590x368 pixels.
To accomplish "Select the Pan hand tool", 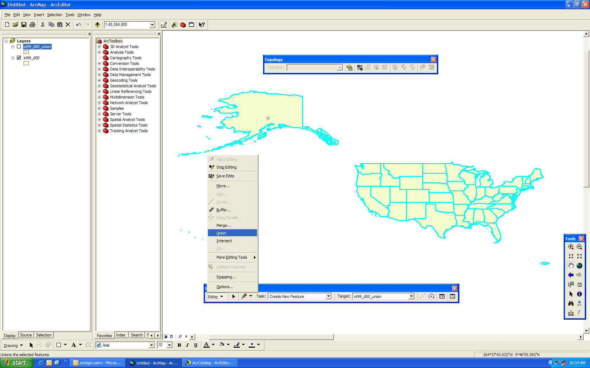I will [x=571, y=266].
